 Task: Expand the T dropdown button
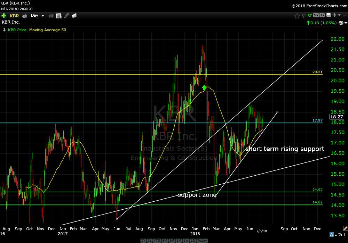click(x=322, y=15)
